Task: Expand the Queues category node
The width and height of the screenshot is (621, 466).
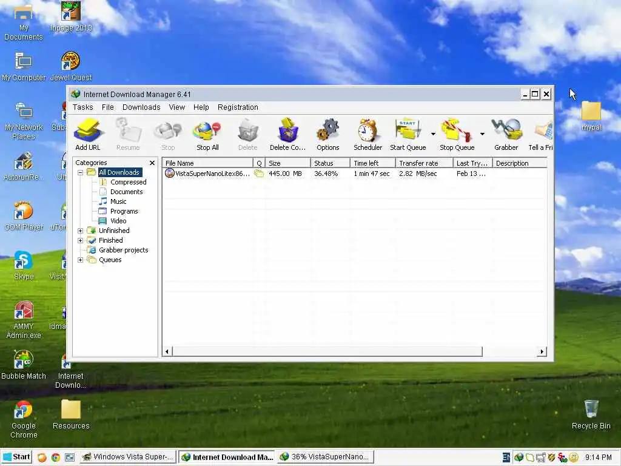Action: coord(81,260)
